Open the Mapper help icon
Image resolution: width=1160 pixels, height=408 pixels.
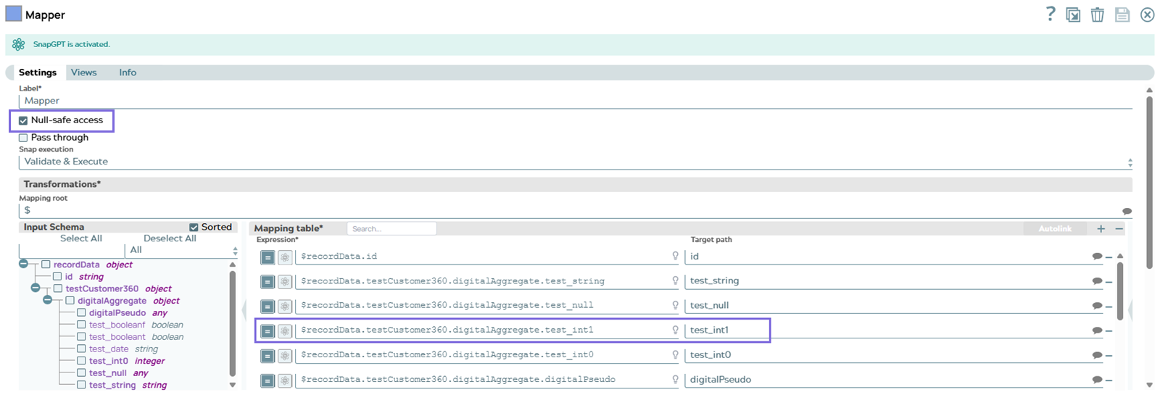click(1051, 14)
